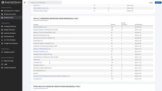Viewport: 162px width, 91px height.
Task: Select HAEMOTRONIC DE MEXICO row name
Action: pyautogui.click(x=46, y=57)
